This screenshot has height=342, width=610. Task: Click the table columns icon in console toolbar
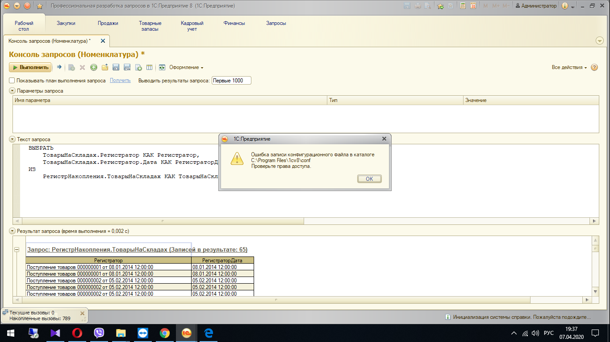[150, 67]
